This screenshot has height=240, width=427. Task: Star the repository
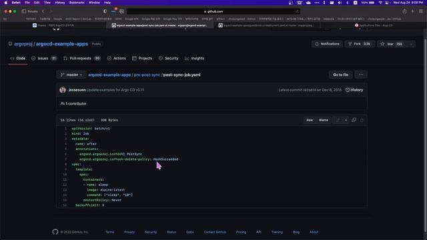(x=392, y=44)
